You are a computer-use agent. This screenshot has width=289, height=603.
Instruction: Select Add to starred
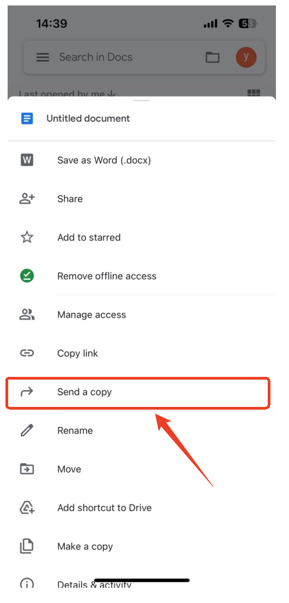142,237
